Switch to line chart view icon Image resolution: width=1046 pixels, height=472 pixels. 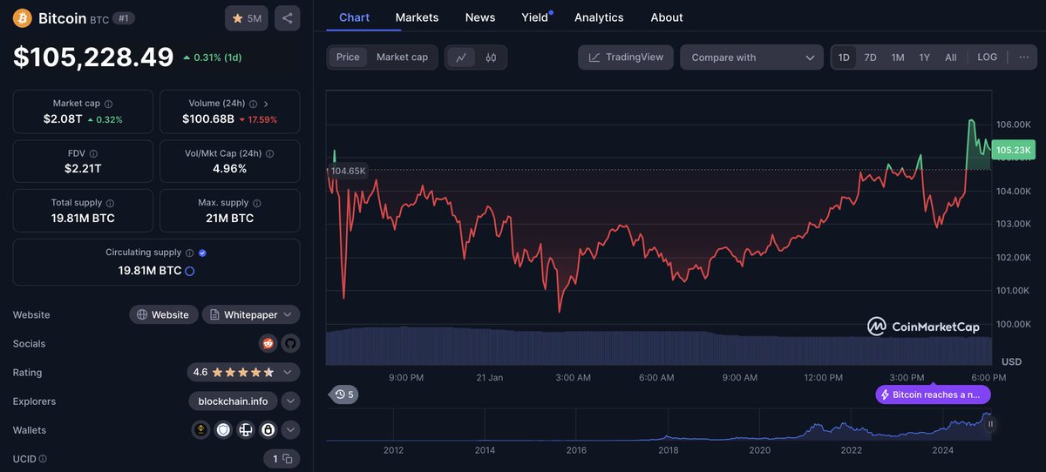[461, 57]
